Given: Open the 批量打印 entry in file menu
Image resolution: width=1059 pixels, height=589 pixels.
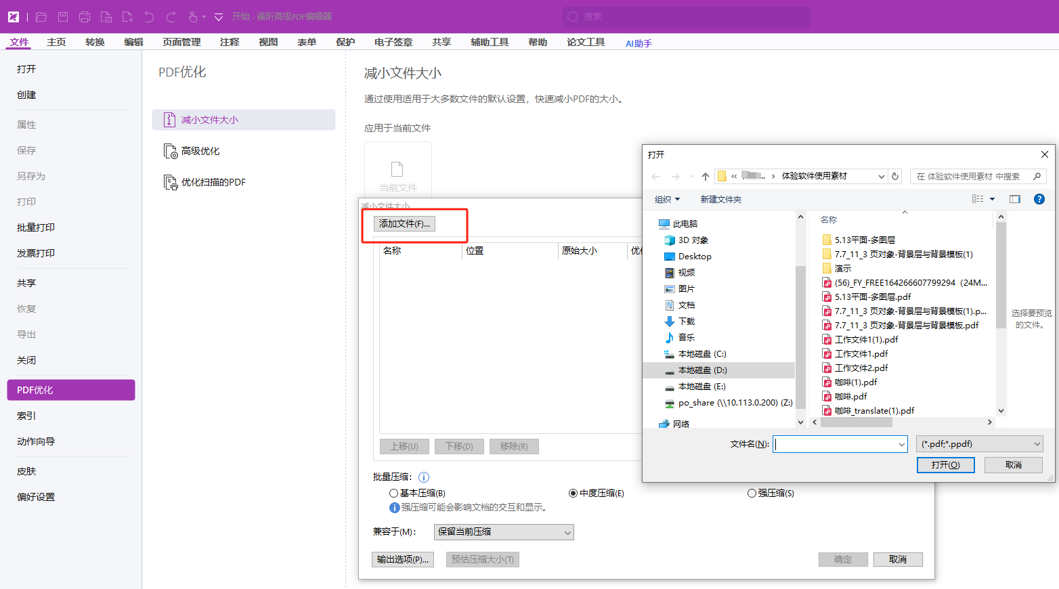Looking at the screenshot, I should pos(36,227).
